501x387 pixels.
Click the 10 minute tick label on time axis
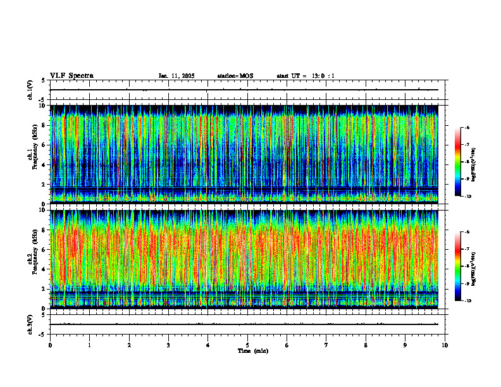click(445, 345)
